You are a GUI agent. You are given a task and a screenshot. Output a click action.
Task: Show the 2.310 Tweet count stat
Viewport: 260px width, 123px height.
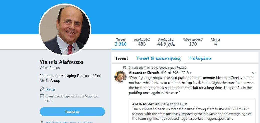click(121, 42)
